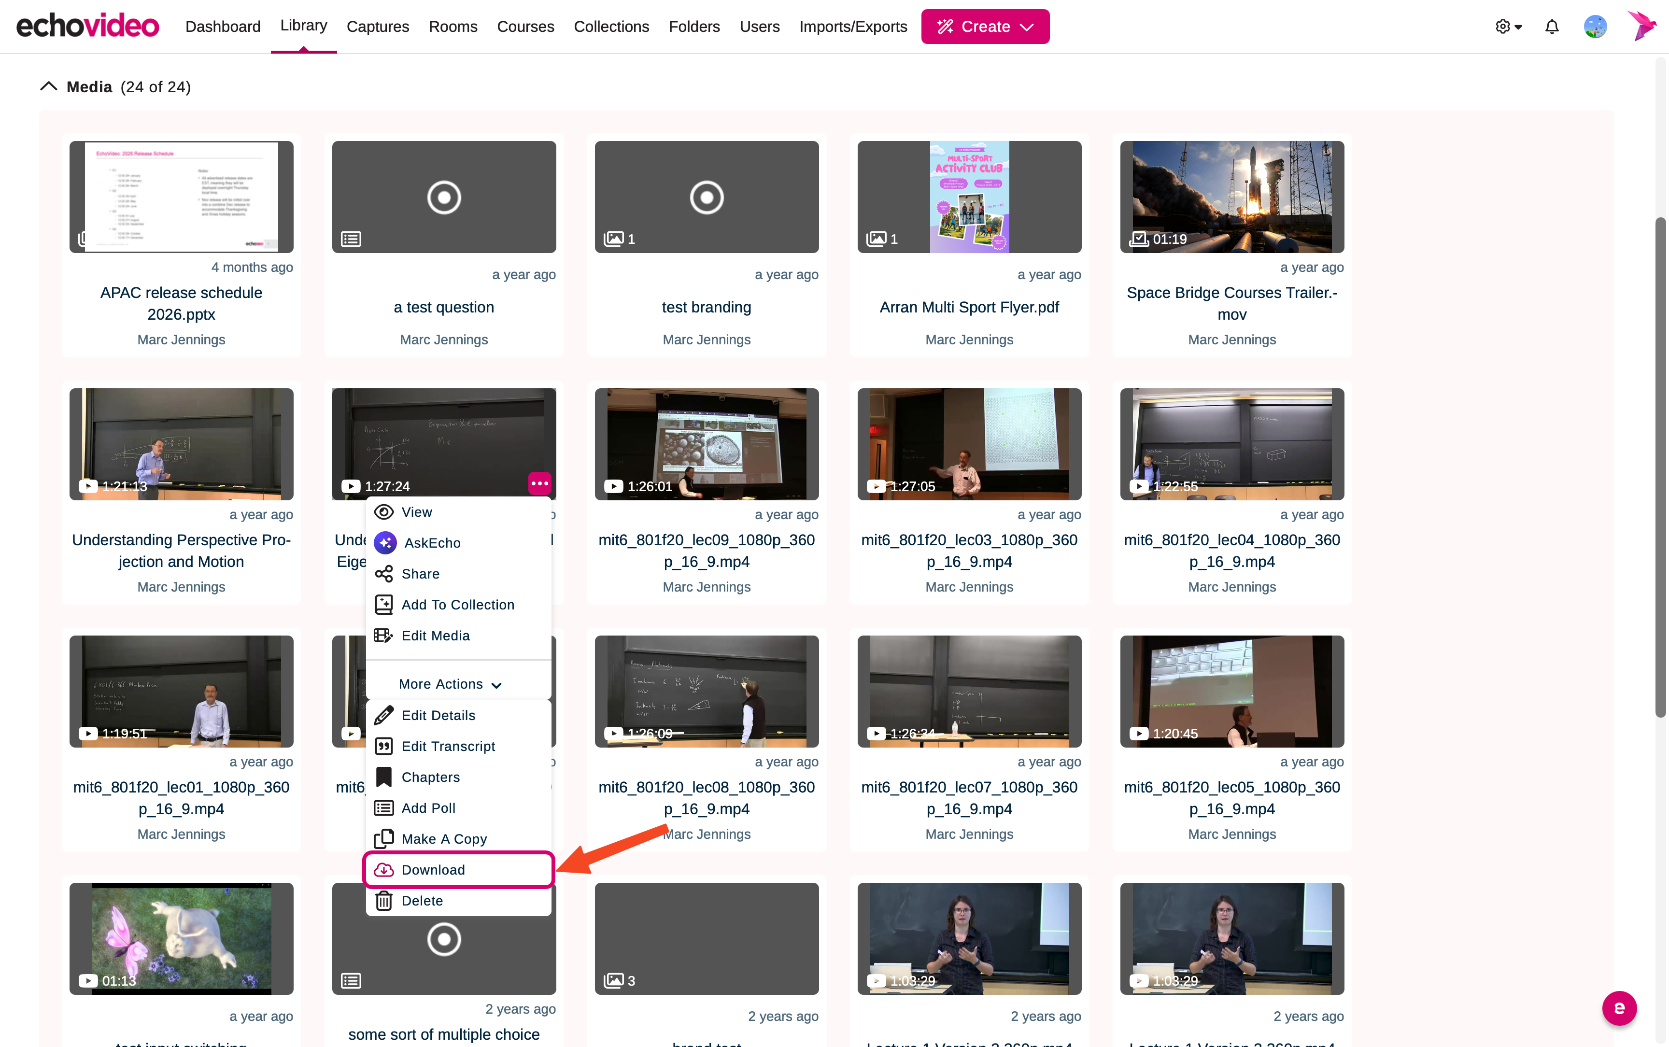Click the user avatar in header

pos(1595,26)
